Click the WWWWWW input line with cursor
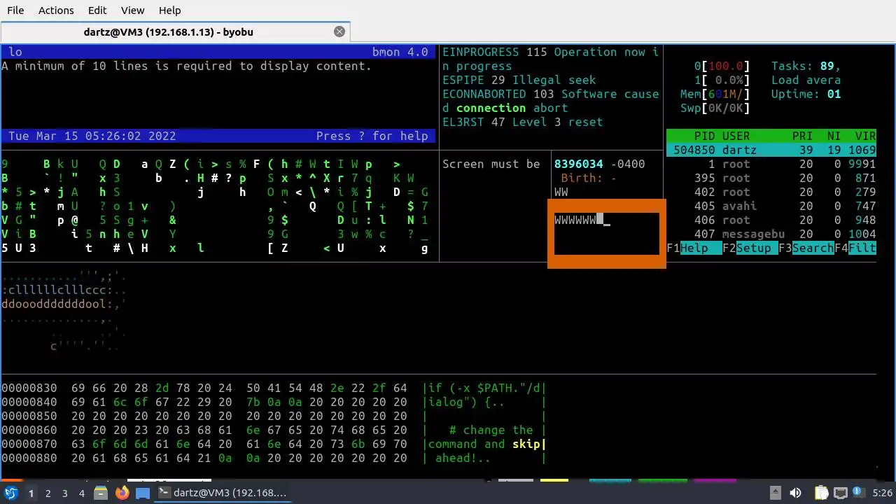This screenshot has height=504, width=896. click(582, 220)
